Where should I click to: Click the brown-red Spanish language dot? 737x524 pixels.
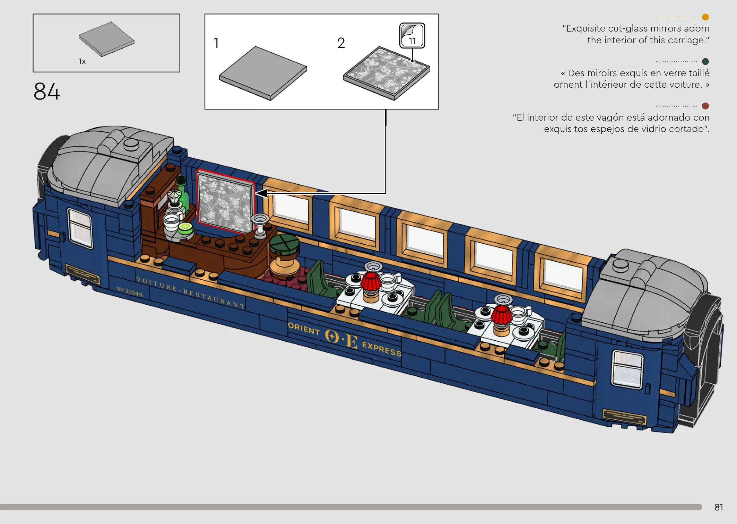click(705, 106)
